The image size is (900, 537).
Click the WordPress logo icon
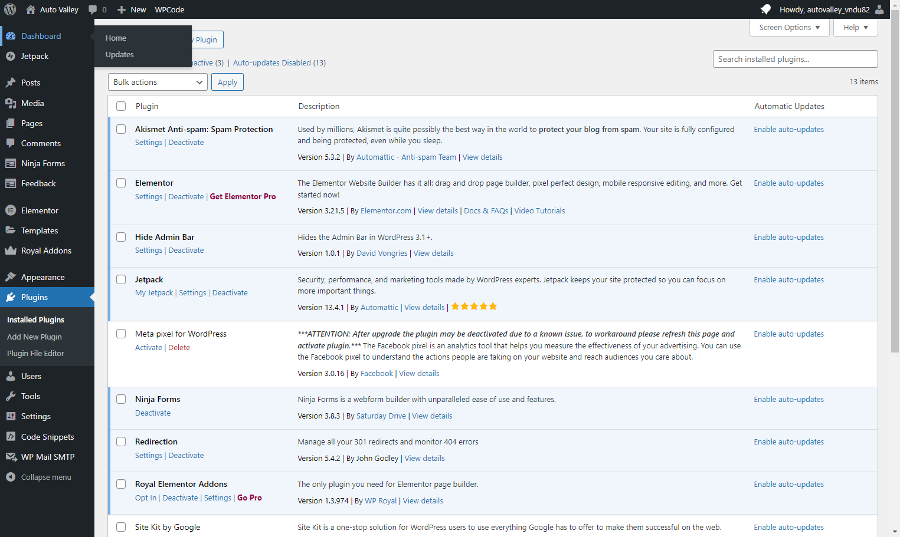coord(10,9)
